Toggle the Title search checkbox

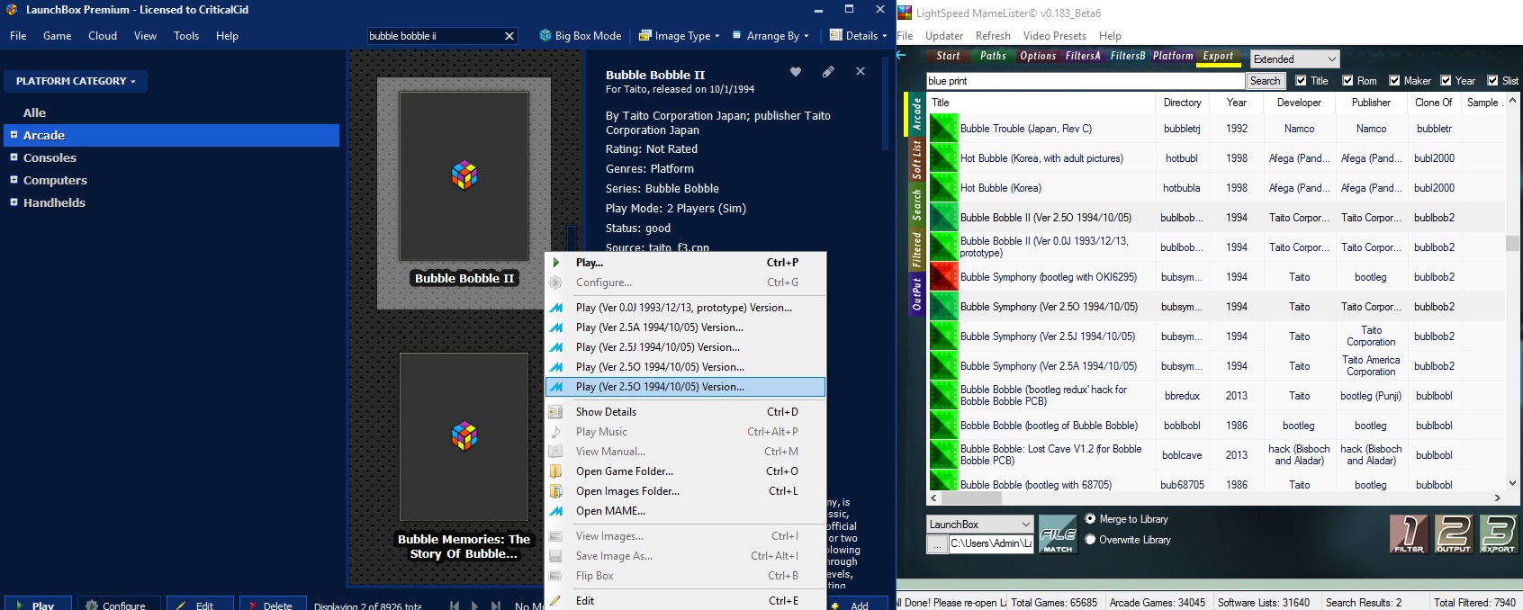(1301, 81)
